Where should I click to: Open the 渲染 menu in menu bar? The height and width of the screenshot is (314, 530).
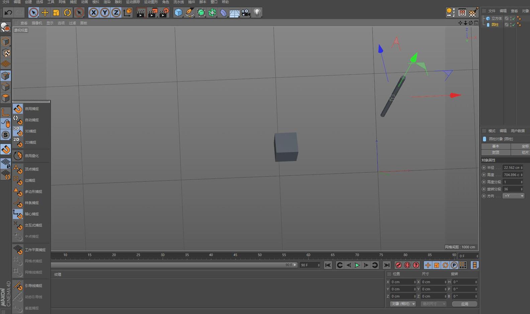pos(107,2)
